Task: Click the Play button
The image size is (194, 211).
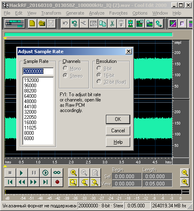Action: tap(22, 173)
